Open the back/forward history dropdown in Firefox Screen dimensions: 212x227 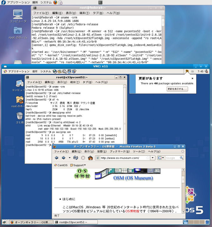pyautogui.click(x=69, y=158)
